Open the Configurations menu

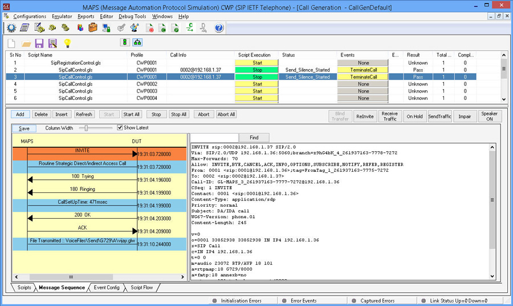[x=30, y=17]
